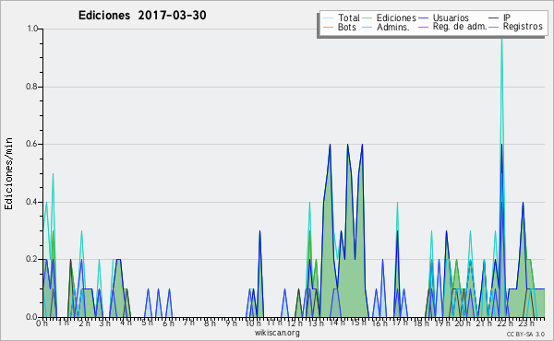The image size is (554, 341).
Task: Click the 0.6 y-axis value
Action: click(31, 144)
